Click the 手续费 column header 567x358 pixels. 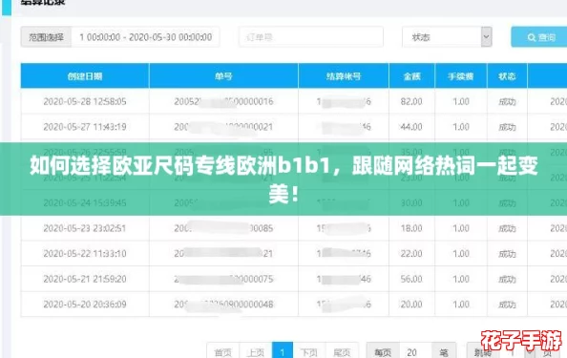click(x=461, y=76)
